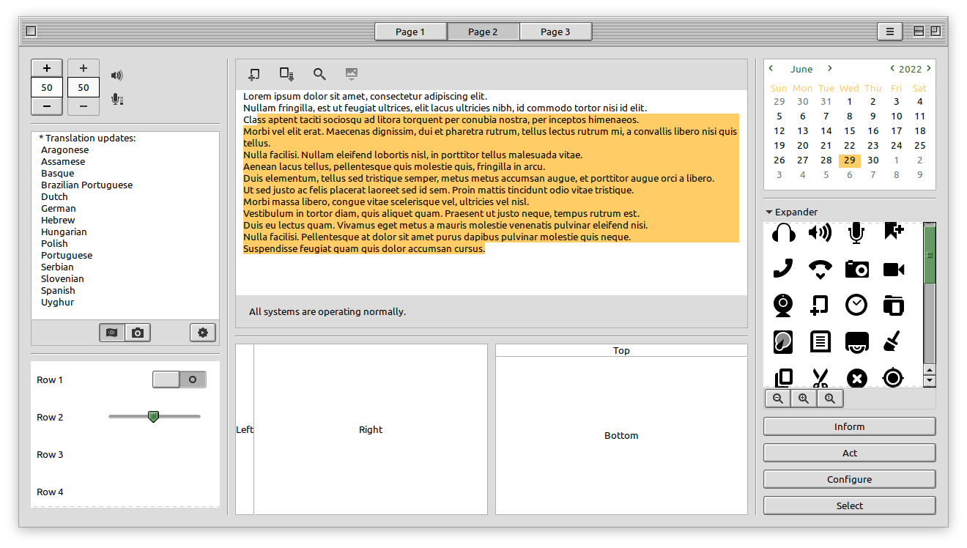967x548 pixels.
Task: Click the Row 2 slider handle
Action: 153,416
